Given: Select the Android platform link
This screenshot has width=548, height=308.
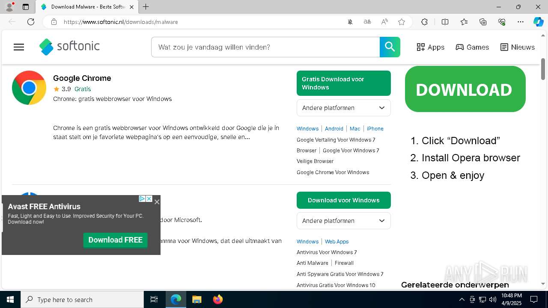Looking at the screenshot, I should (334, 128).
